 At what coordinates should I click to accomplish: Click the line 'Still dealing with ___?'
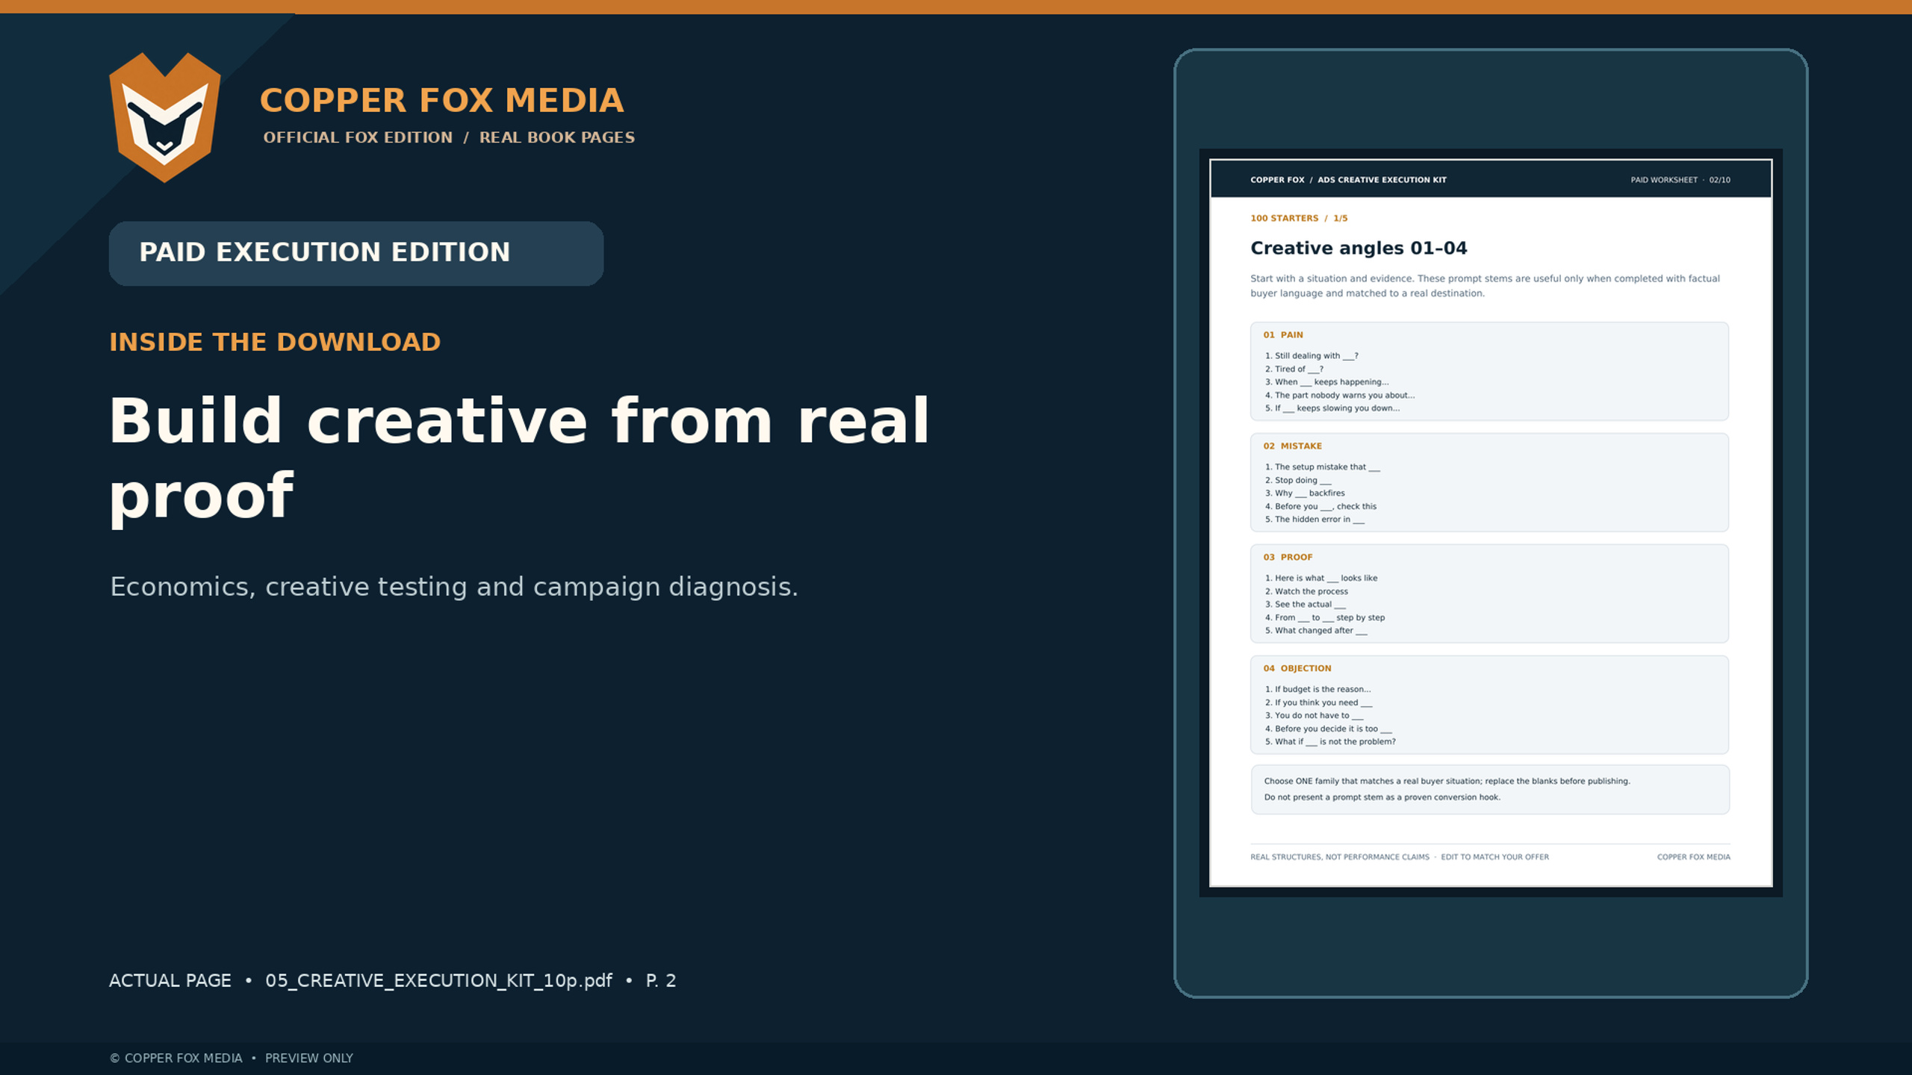point(1312,356)
